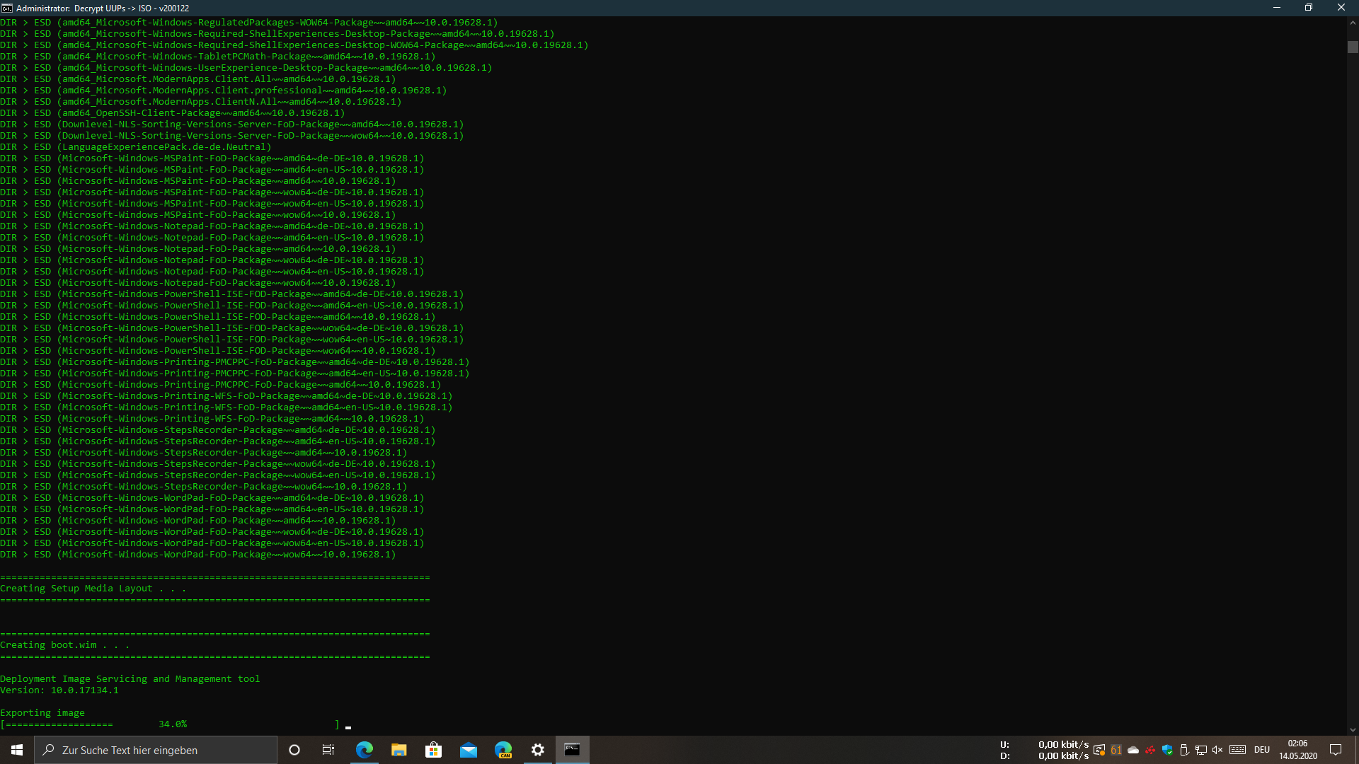The width and height of the screenshot is (1359, 764).
Task: Click the amd64_Microsoft-Windows-UserExperience-Desktop-Package line
Action: (x=246, y=68)
